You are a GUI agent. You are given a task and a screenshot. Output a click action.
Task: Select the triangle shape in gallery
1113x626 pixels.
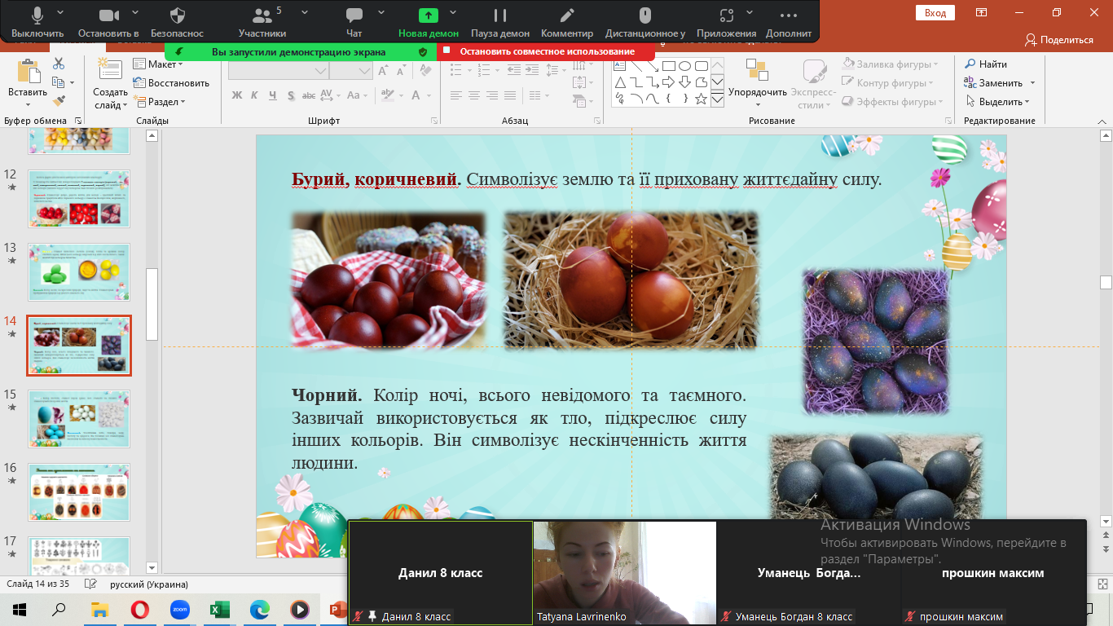(x=620, y=82)
